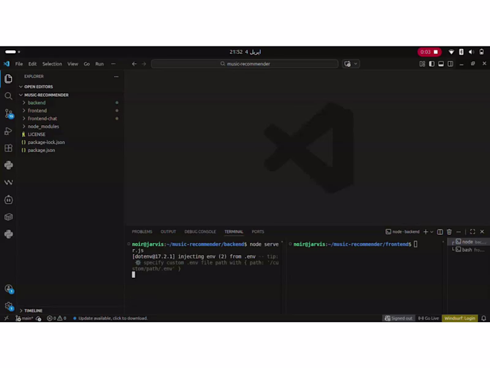Open the volume icon in system tray
The width and height of the screenshot is (490, 368).
pos(471,52)
